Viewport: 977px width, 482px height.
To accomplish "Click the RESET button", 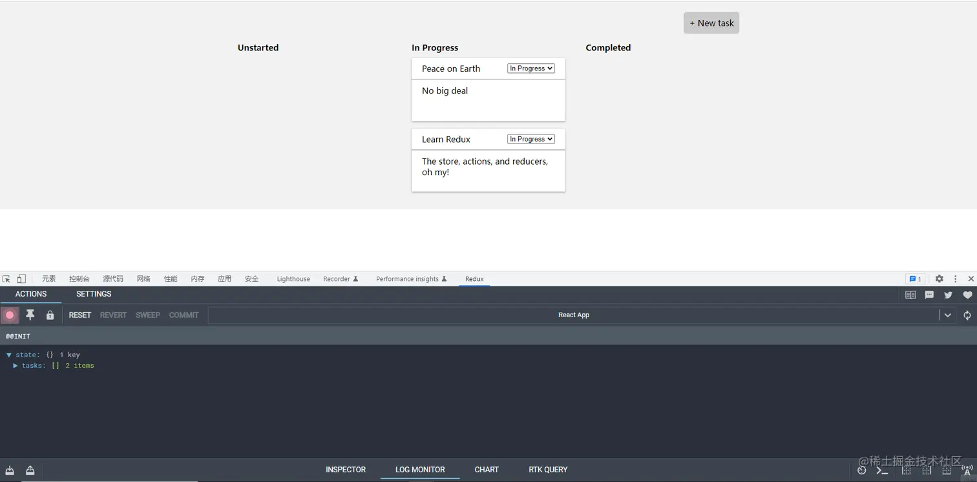I will click(80, 315).
